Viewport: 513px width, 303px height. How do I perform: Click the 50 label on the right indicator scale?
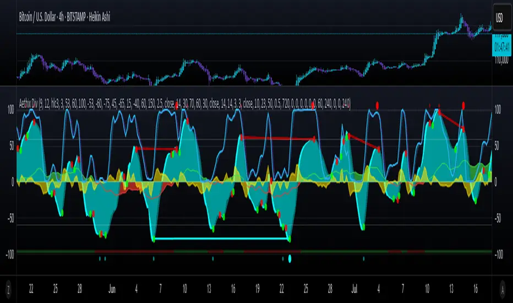(496, 146)
